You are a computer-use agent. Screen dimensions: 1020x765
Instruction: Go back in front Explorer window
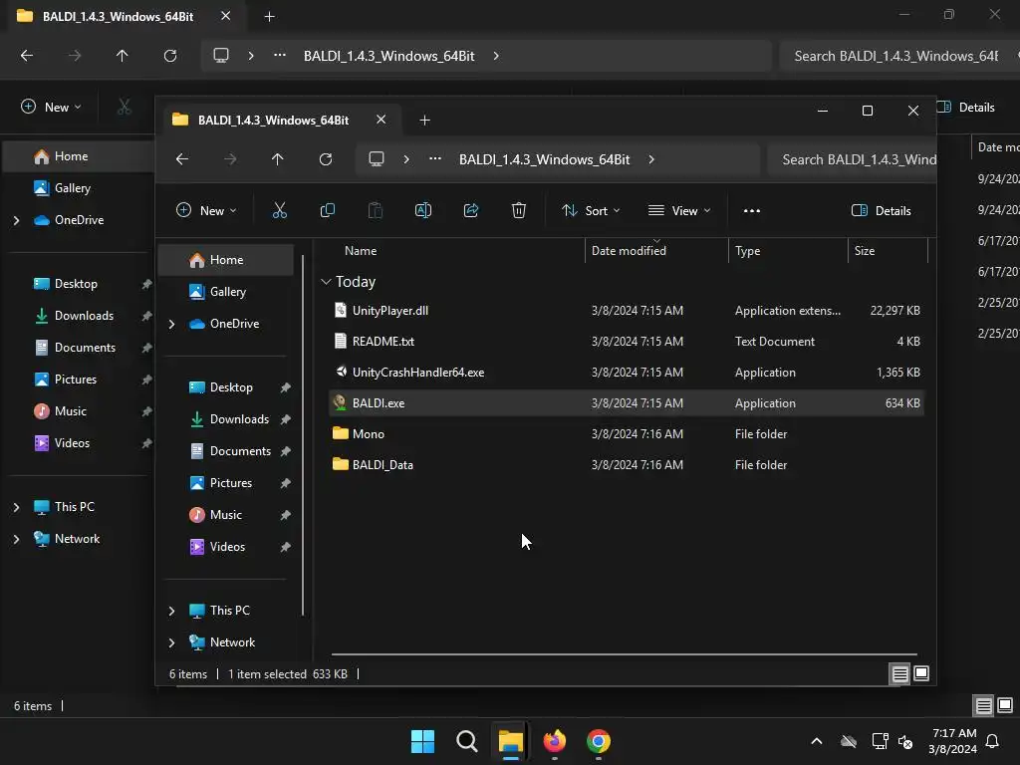point(182,159)
